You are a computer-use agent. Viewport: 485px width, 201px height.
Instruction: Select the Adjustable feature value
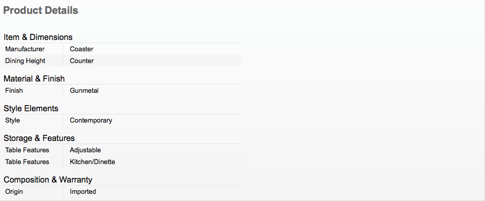coord(85,150)
